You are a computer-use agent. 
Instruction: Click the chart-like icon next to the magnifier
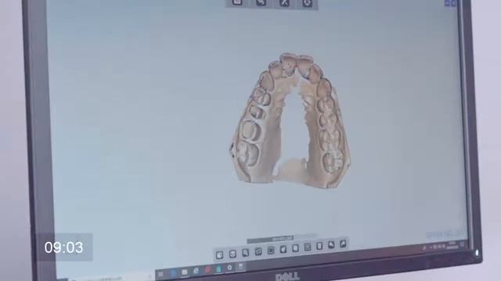tap(258, 251)
